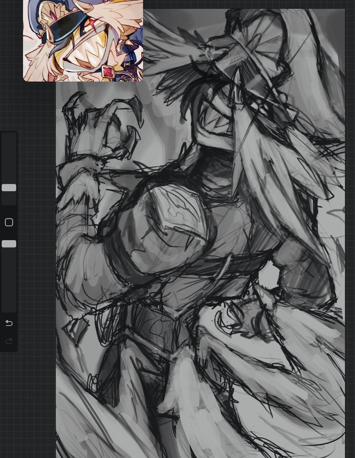Select the color reference image thumbnail
This screenshot has width=355, height=458.
(83, 40)
